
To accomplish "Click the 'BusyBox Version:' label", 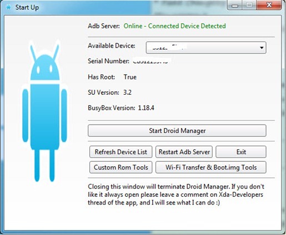I will coord(112,108).
